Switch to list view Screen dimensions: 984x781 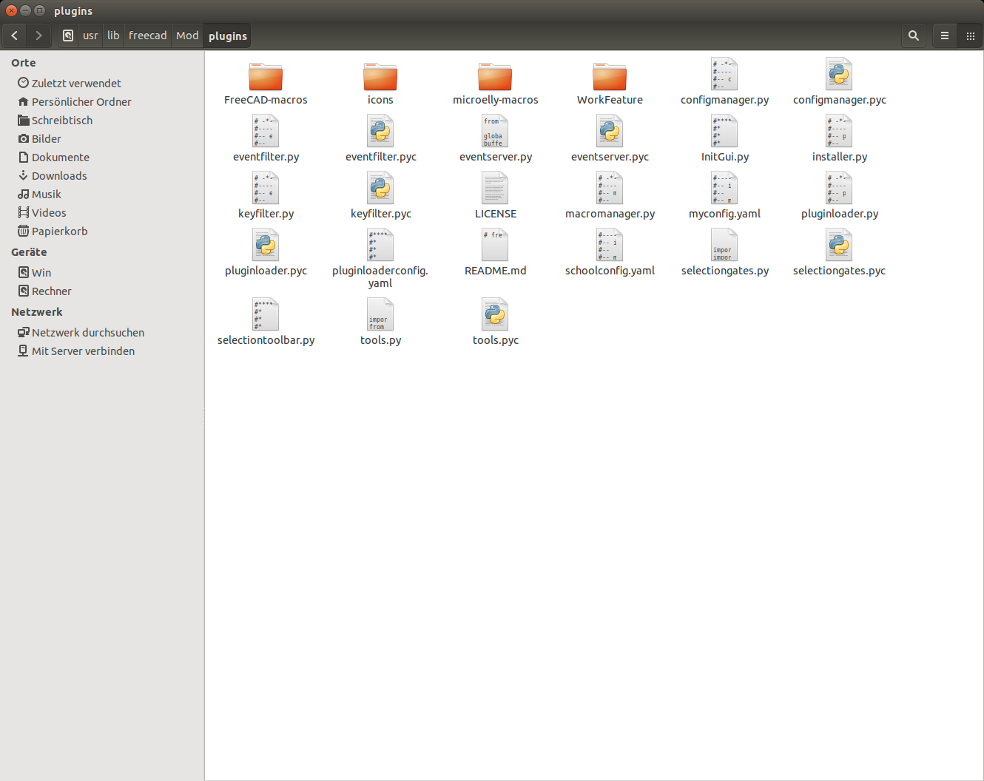tap(945, 35)
